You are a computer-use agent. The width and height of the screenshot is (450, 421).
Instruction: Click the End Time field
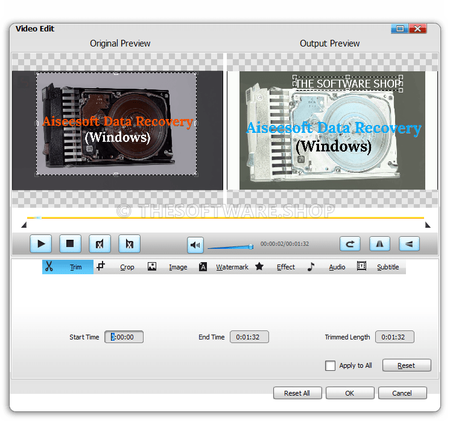(x=249, y=337)
